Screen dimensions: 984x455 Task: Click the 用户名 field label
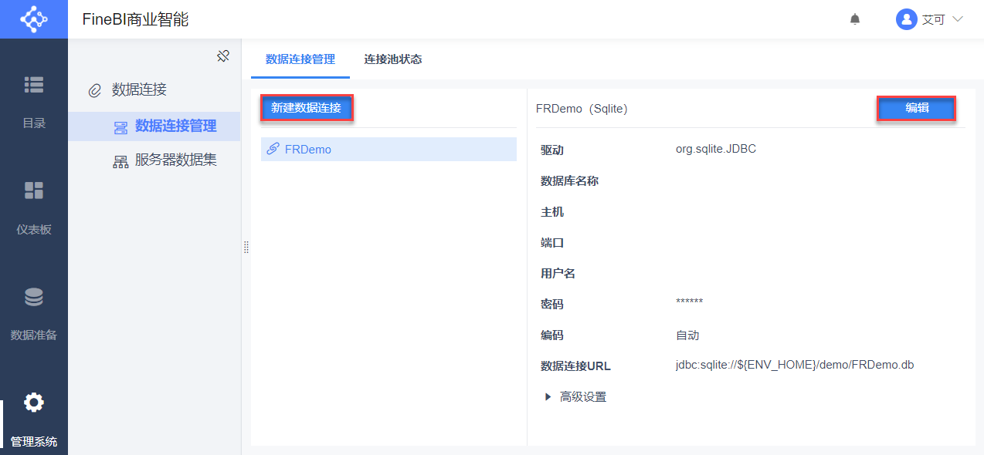[558, 274]
